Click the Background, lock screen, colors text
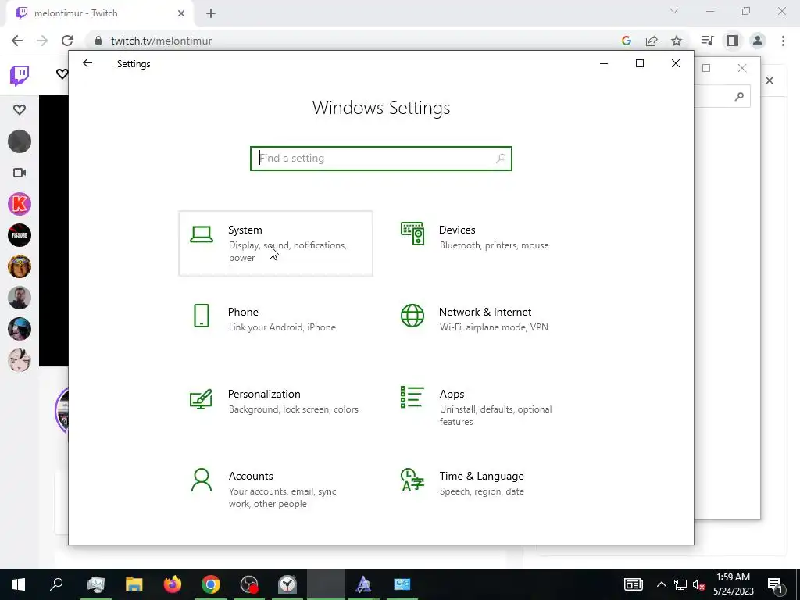The image size is (800, 600). pyautogui.click(x=294, y=409)
